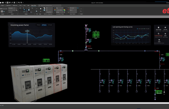This screenshot has width=169, height=109.
Task: Click the green node on main bus left
Action: pyautogui.click(x=73, y=51)
